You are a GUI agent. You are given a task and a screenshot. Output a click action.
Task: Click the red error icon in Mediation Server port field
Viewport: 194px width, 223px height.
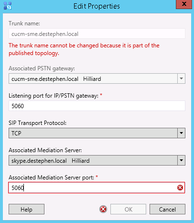point(180,188)
